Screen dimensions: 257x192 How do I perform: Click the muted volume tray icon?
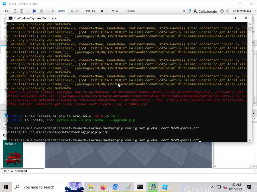click(x=225, y=187)
